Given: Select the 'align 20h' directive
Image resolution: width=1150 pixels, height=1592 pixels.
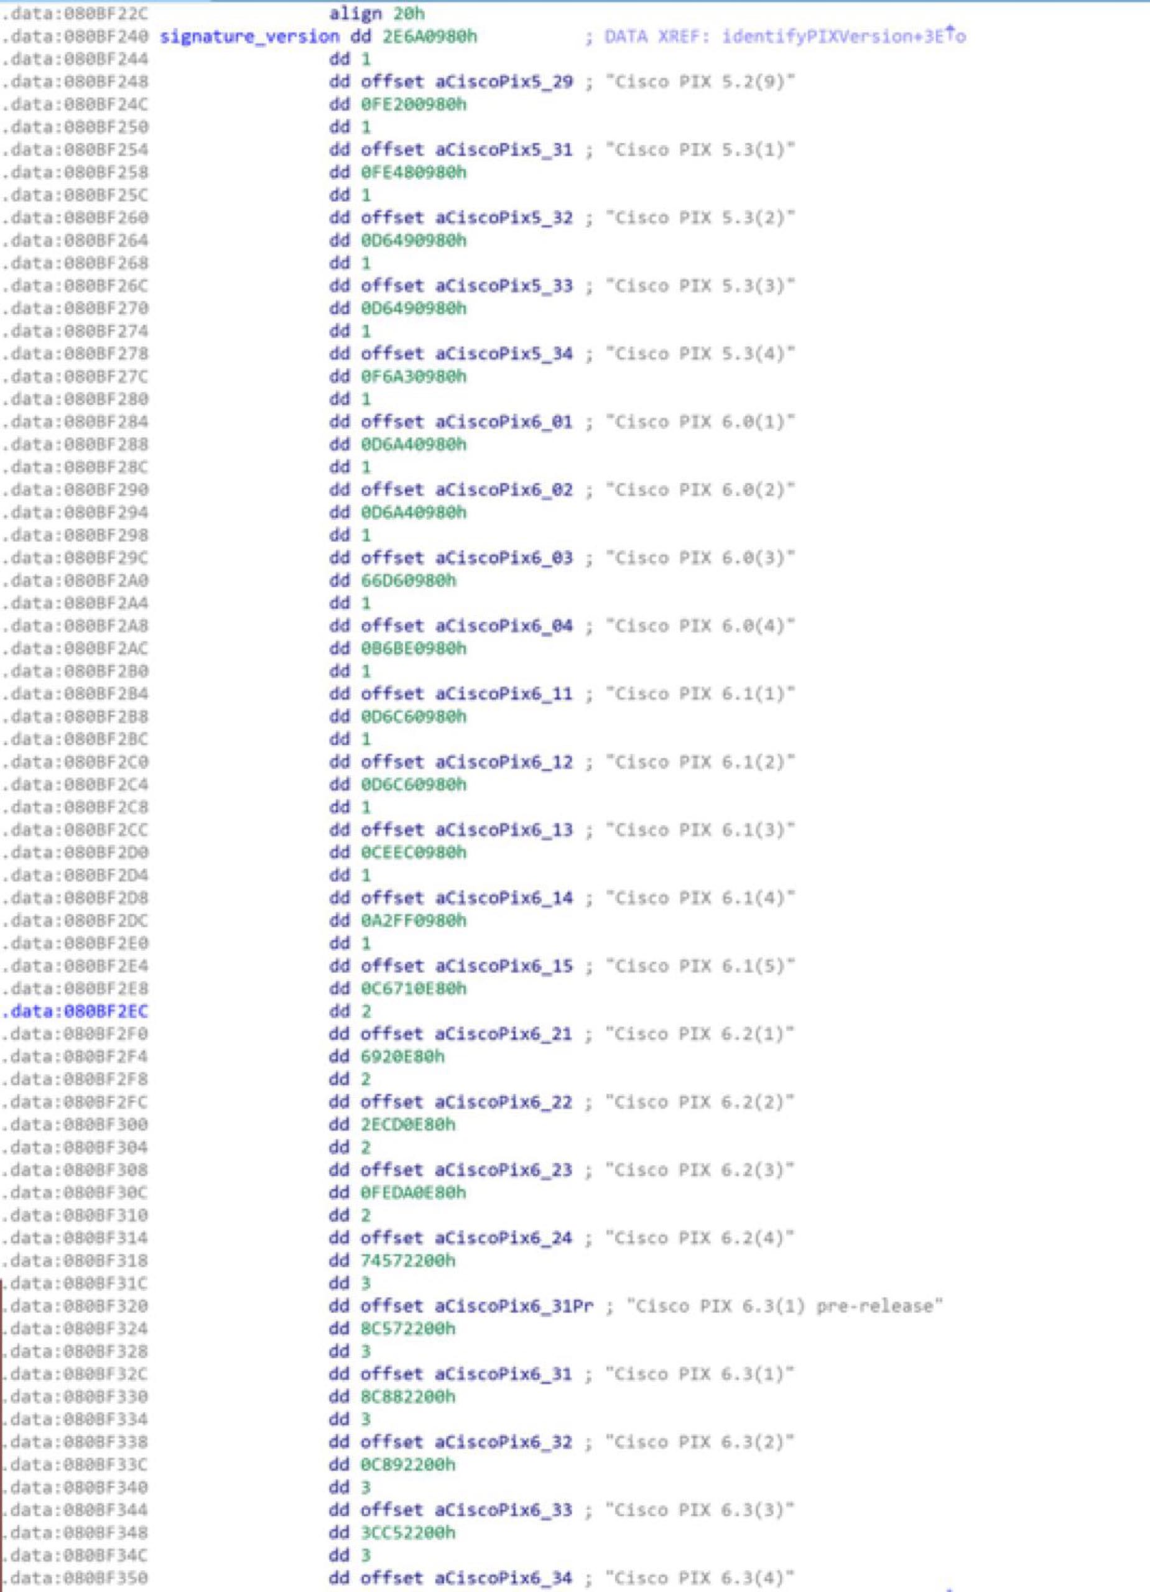Looking at the screenshot, I should click(x=376, y=13).
